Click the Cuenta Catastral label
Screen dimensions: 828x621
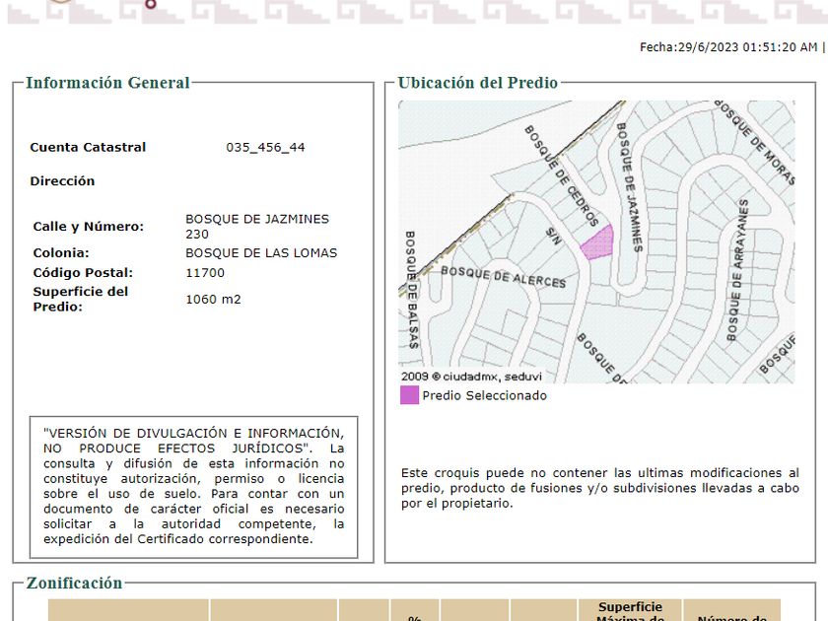click(88, 147)
